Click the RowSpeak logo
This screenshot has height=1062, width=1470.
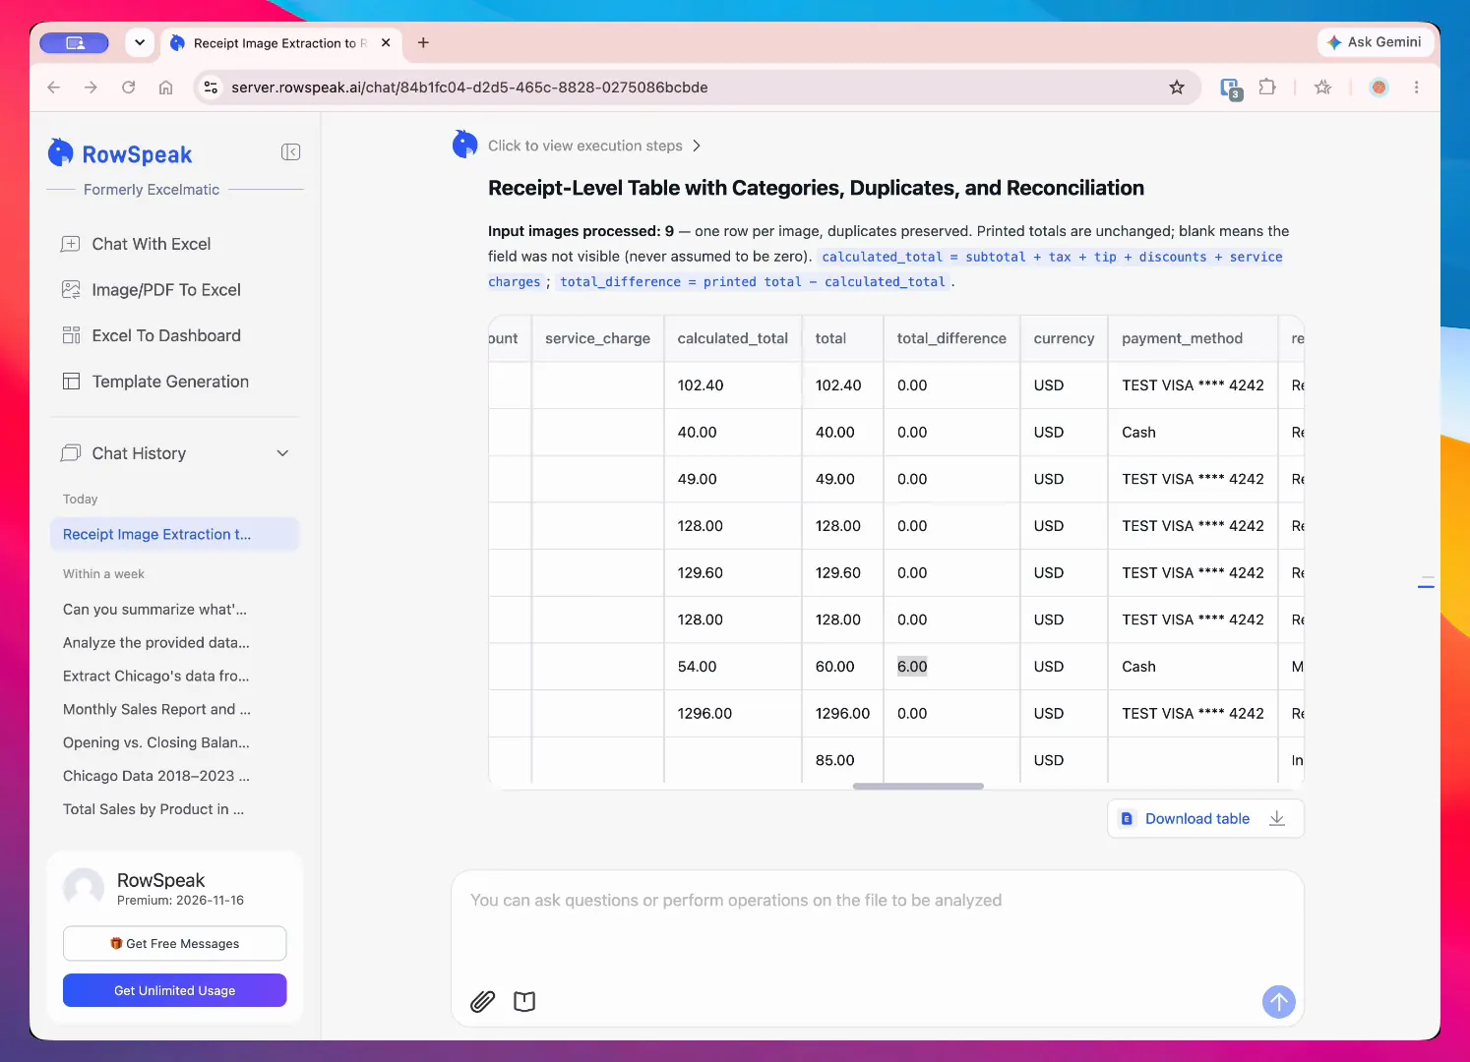click(x=120, y=153)
